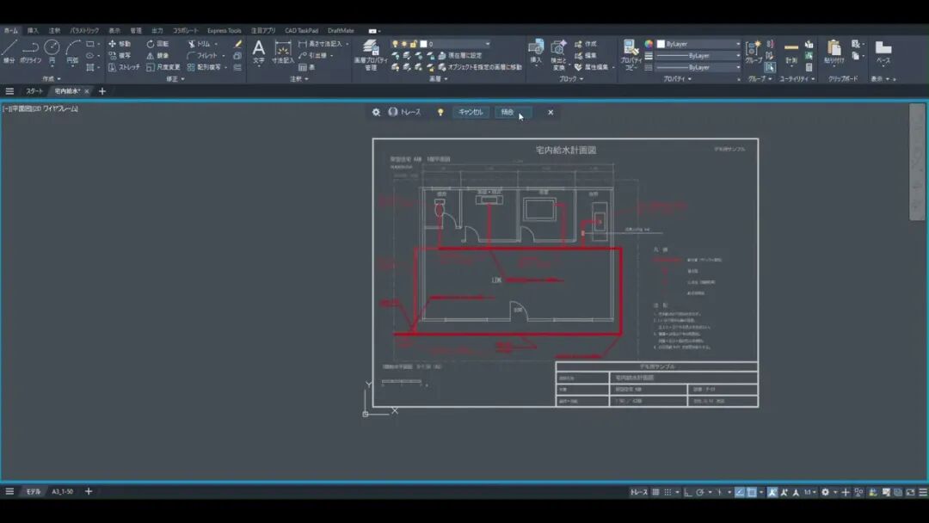Click the Paste (貼り付け) icon
This screenshot has height=523, width=929.
[834, 51]
